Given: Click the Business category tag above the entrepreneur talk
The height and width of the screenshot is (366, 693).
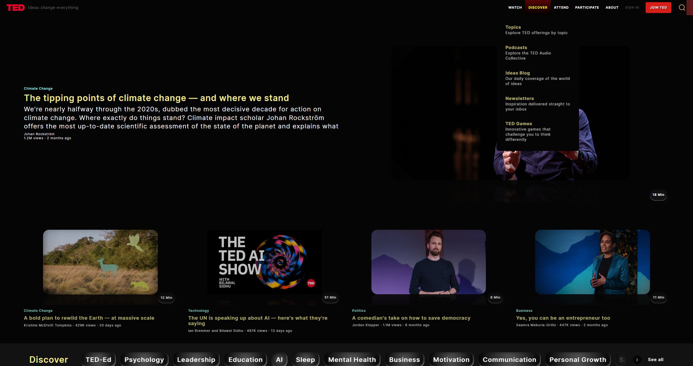Looking at the screenshot, I should (524, 311).
